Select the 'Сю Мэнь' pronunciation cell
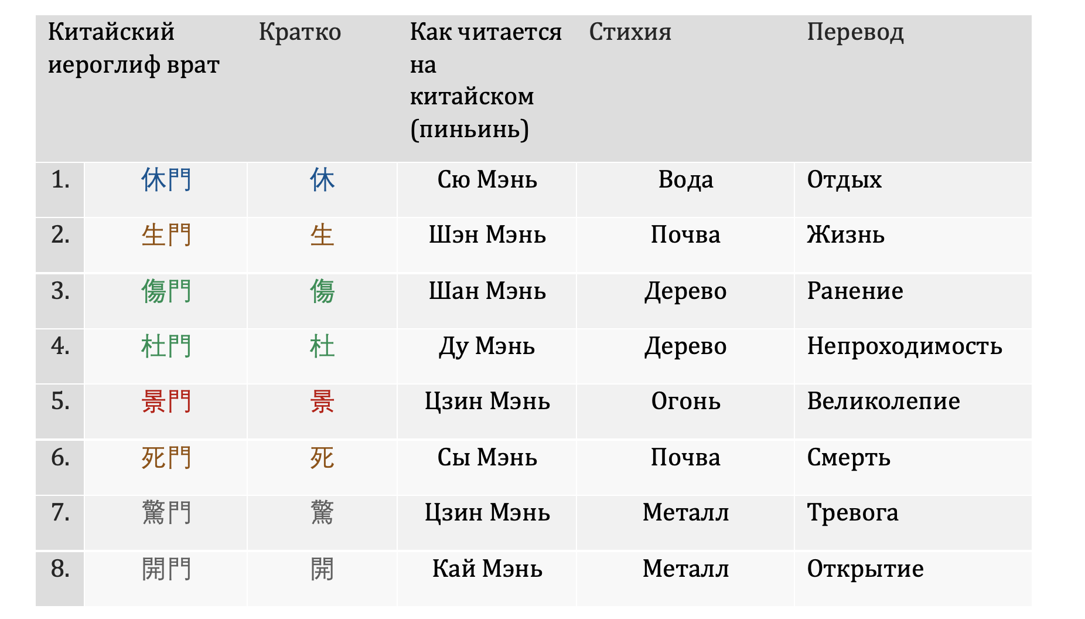Viewport: 1085px width, 619px height. (x=487, y=179)
